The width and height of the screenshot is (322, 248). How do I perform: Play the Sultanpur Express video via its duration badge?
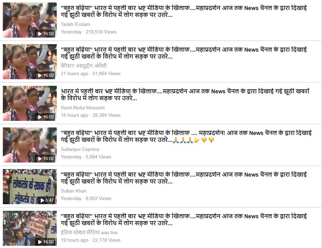pyautogui.click(x=45, y=158)
